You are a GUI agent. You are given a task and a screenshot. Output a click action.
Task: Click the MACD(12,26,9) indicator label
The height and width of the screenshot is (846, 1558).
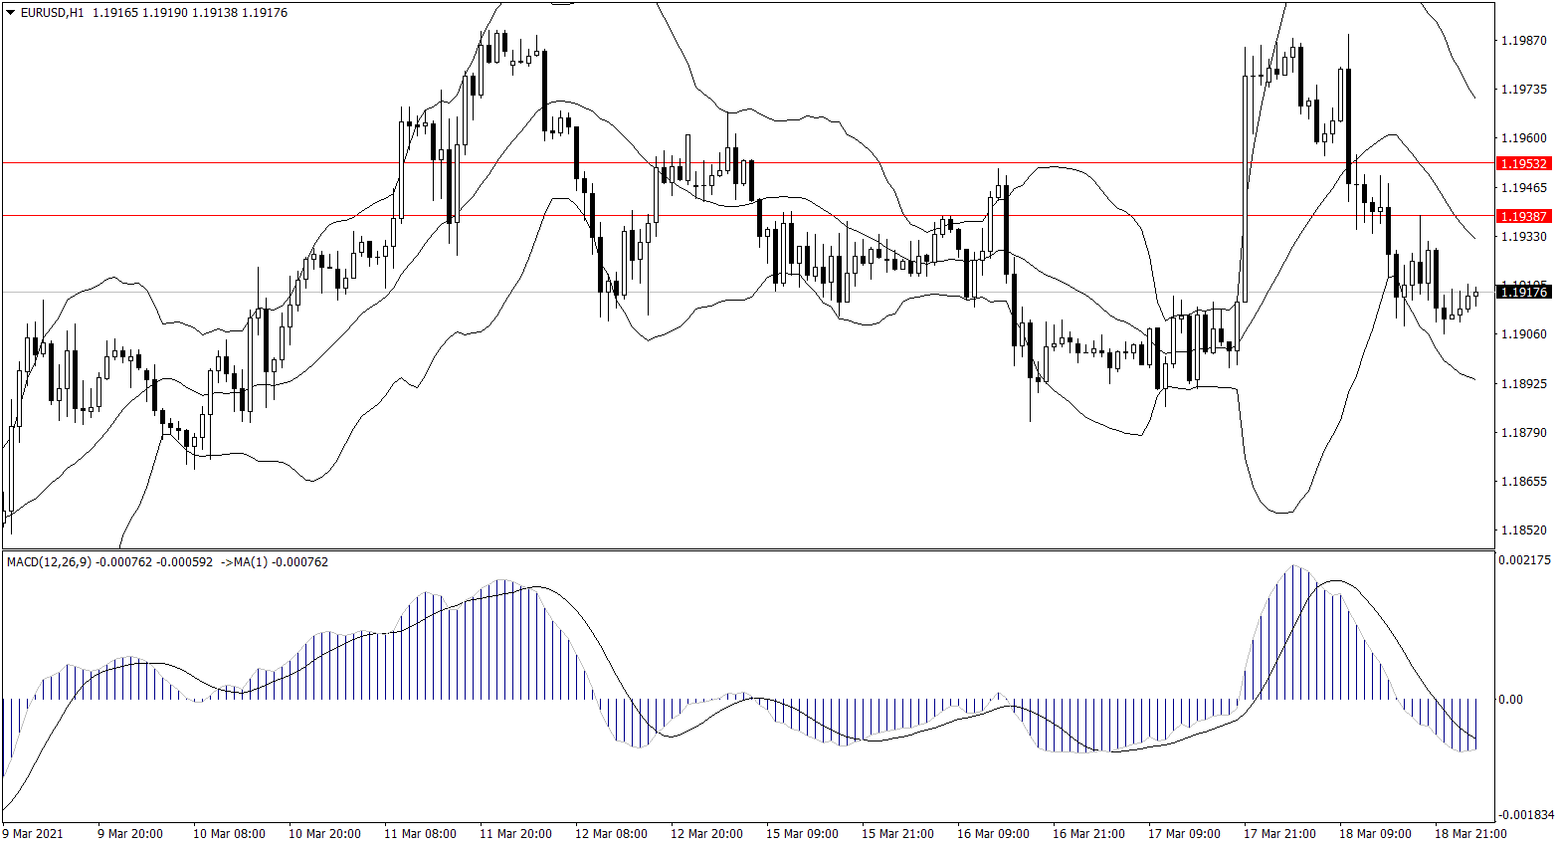coord(49,562)
